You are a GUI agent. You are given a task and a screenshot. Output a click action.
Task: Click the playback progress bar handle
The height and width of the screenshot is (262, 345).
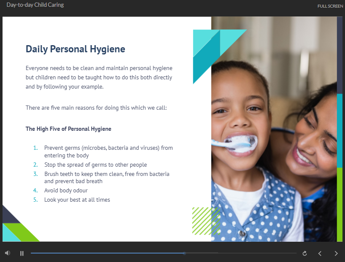184,254
